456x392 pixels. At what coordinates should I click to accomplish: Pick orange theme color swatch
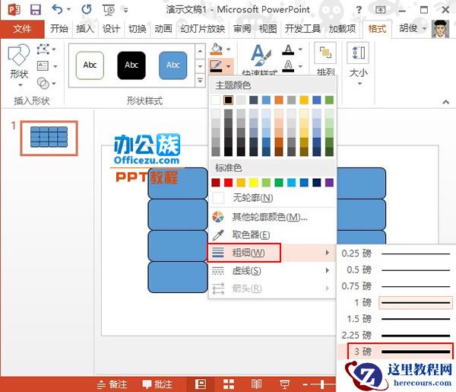[x=279, y=100]
